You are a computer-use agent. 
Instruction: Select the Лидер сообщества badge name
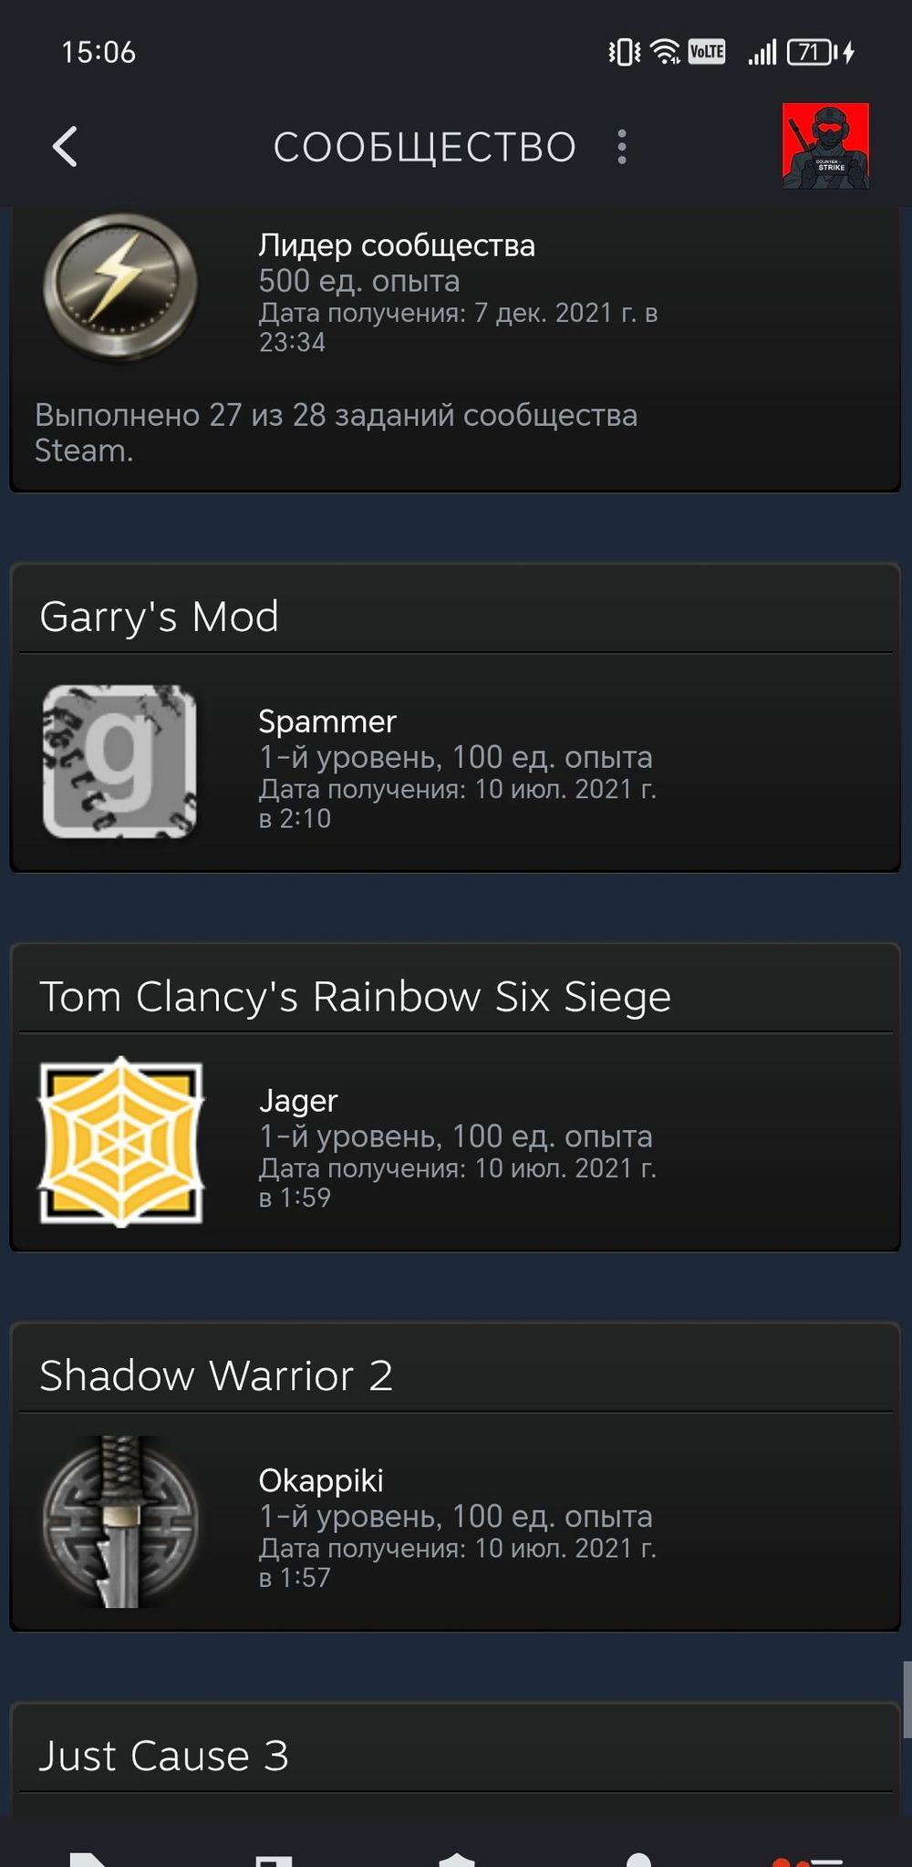(397, 245)
